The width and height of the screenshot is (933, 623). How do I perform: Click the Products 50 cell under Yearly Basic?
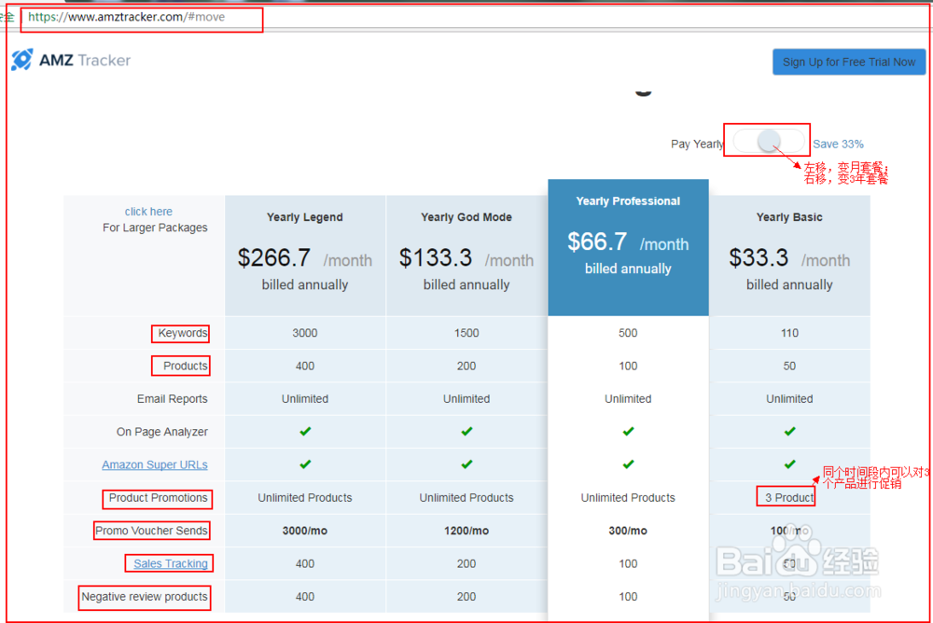789,366
